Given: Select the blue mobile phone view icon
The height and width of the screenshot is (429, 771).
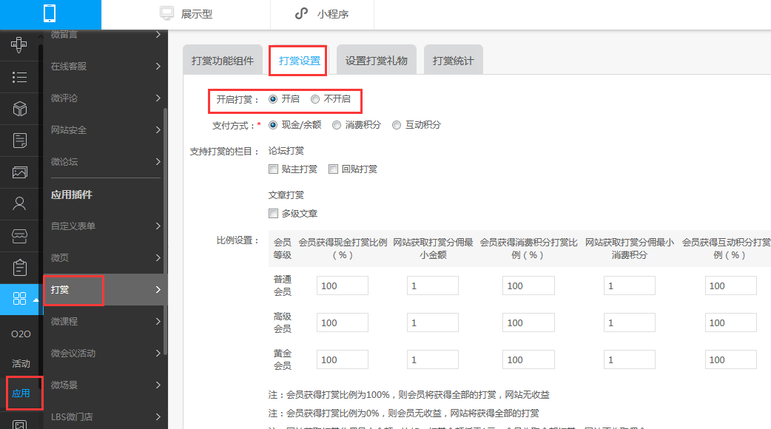Looking at the screenshot, I should pyautogui.click(x=50, y=13).
